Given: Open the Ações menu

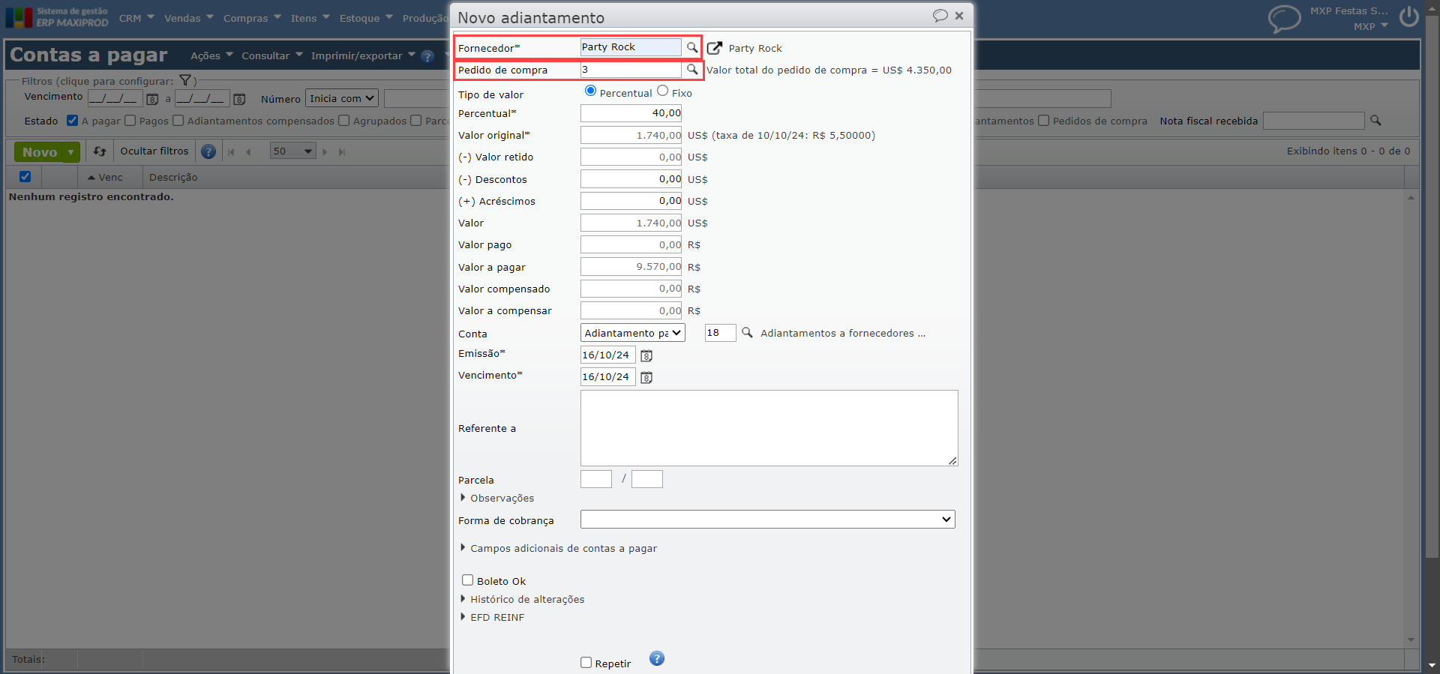Looking at the screenshot, I should pyautogui.click(x=211, y=55).
